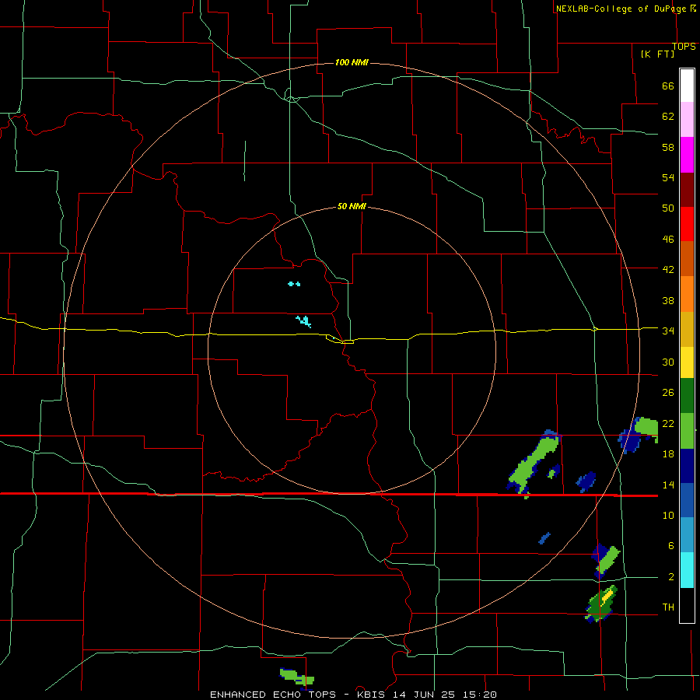This screenshot has width=700, height=700.
Task: Click the dark orange 42-46 kft legend swatch
Action: (687, 259)
